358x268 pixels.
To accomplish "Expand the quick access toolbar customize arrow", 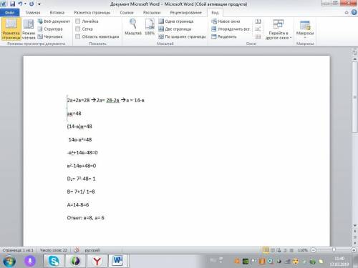I will [x=39, y=4].
